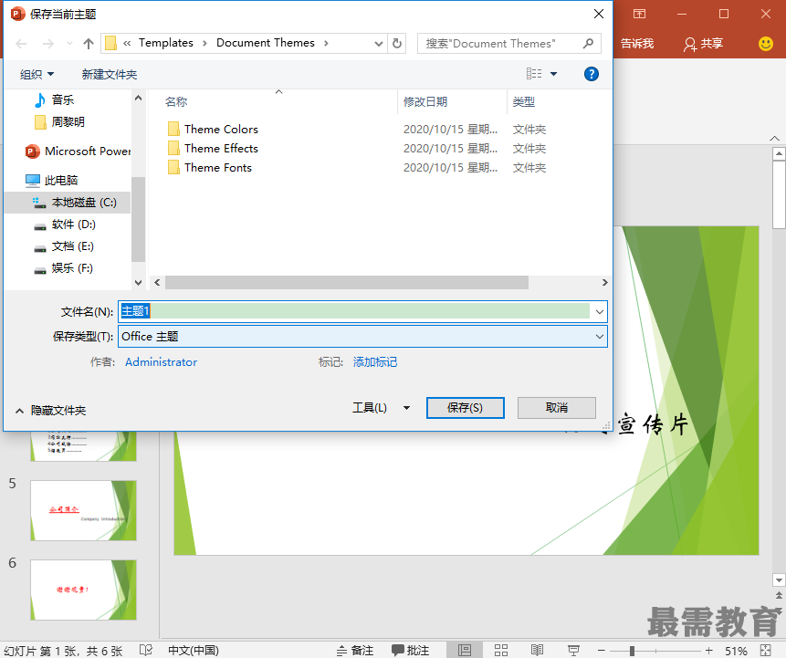The height and width of the screenshot is (658, 786).
Task: Click the Administrator author link
Action: point(161,361)
